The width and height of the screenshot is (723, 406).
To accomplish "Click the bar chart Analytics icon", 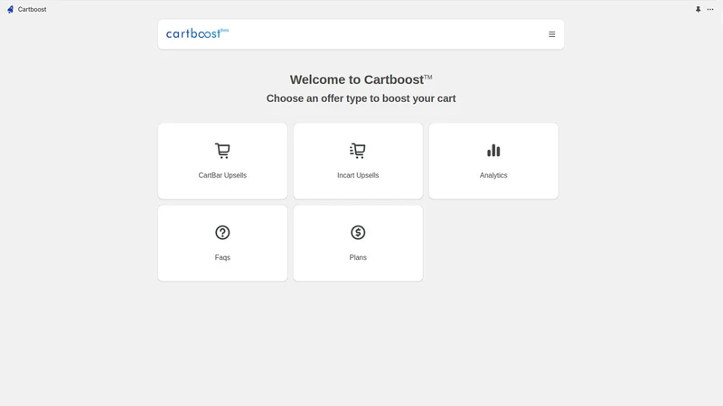I will 493,151.
